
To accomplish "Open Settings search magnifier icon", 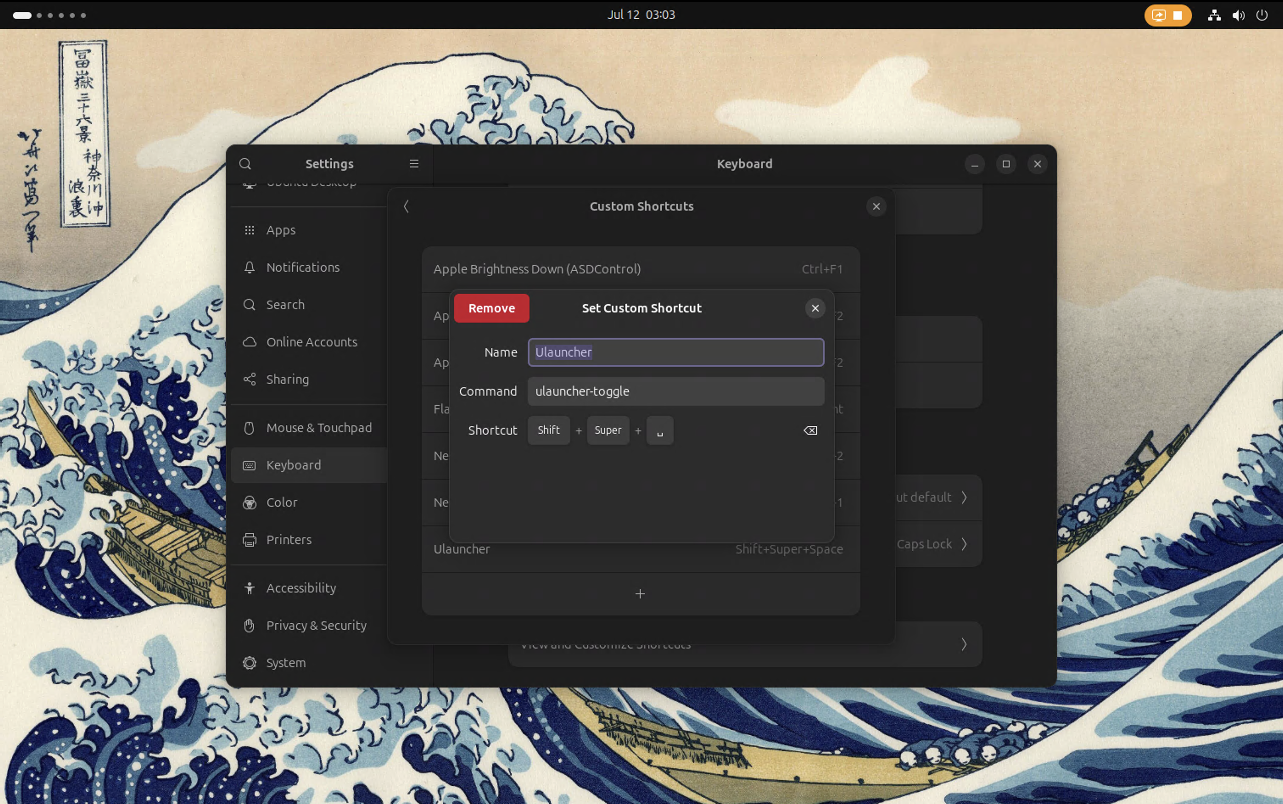I will pos(245,164).
